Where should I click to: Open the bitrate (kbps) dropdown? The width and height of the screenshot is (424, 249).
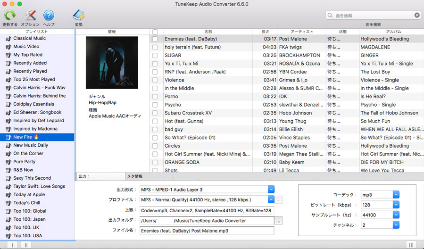click(x=396, y=205)
